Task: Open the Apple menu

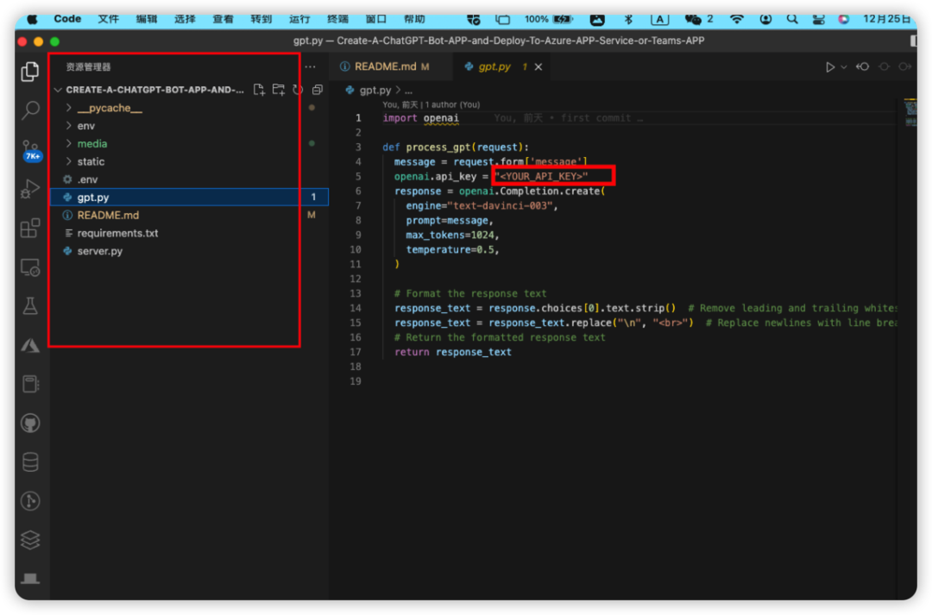Action: tap(32, 20)
